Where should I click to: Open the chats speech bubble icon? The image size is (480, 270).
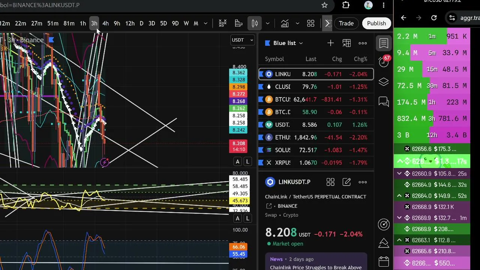coord(384,102)
